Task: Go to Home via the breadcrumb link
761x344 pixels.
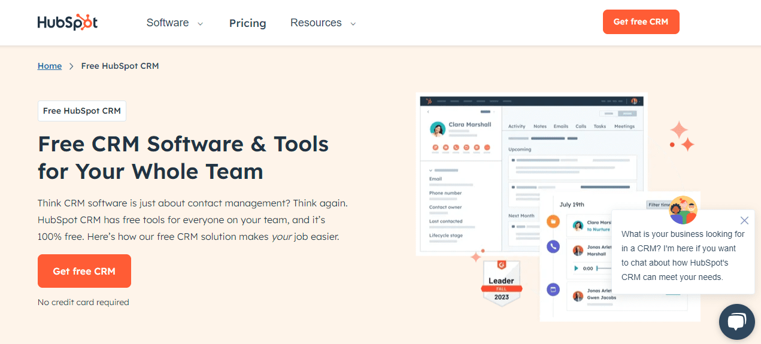Action: click(x=50, y=66)
